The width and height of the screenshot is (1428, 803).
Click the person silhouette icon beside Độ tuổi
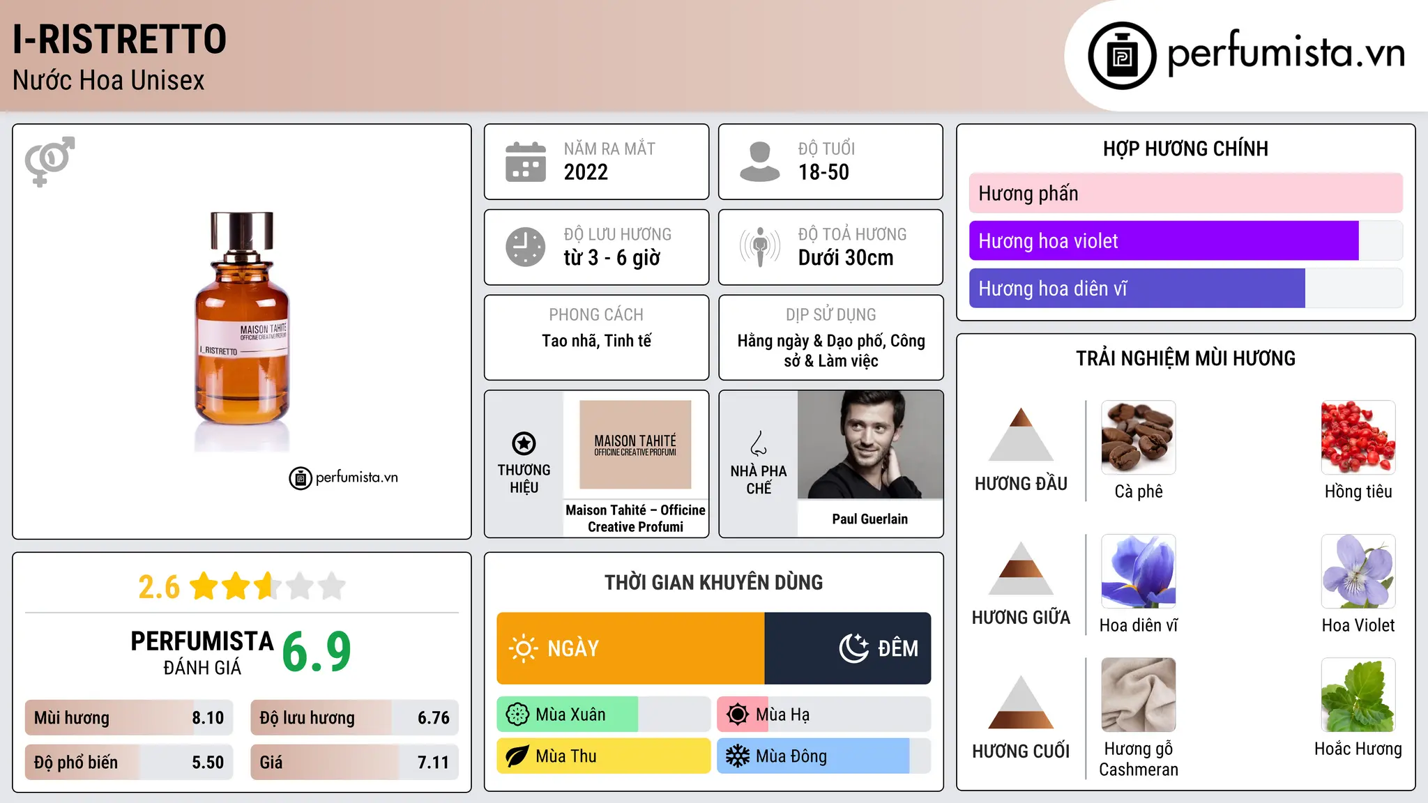coord(760,162)
